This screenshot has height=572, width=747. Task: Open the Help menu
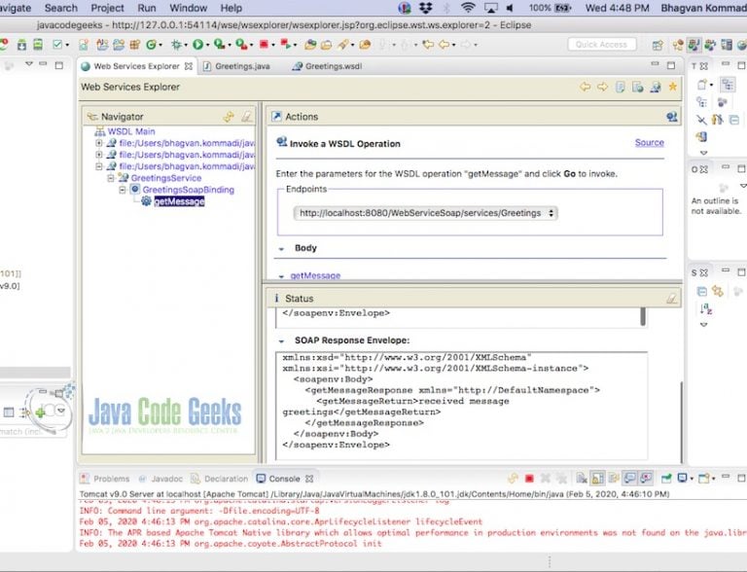point(231,8)
